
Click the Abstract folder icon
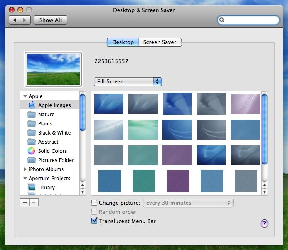click(32, 142)
